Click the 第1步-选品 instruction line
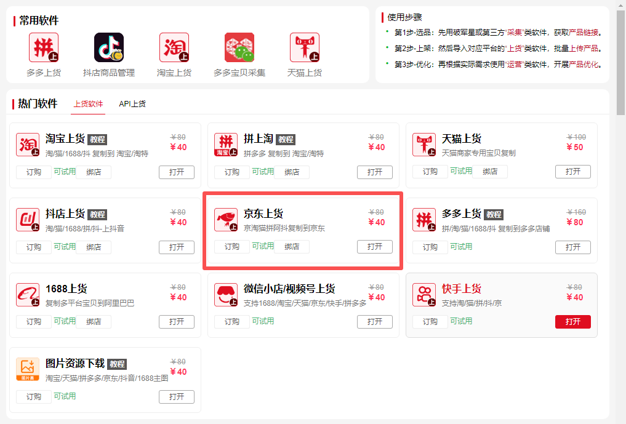Image resolution: width=626 pixels, height=424 pixels. click(498, 33)
